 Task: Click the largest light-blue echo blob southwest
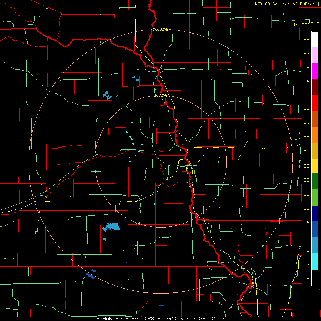111,227
